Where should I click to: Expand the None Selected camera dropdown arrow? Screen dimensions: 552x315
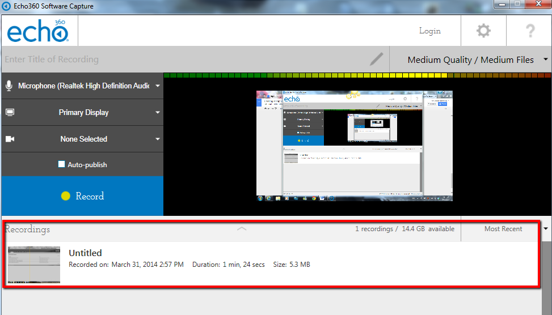coord(158,139)
